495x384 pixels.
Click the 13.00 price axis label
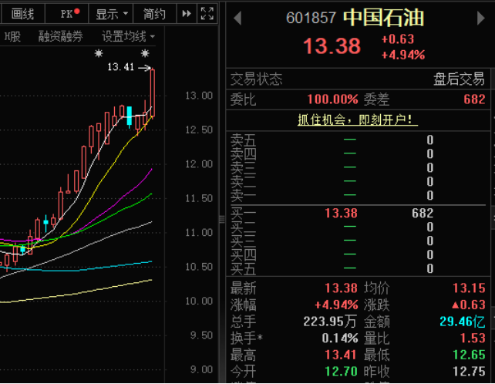(x=199, y=96)
